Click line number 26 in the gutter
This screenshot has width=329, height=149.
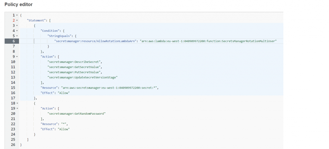click(13, 144)
